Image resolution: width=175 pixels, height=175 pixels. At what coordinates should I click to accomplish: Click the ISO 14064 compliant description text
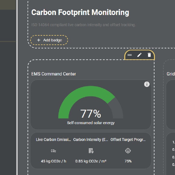coord(84,25)
